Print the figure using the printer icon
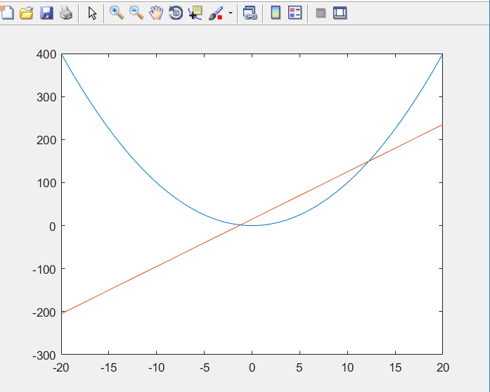 point(66,13)
